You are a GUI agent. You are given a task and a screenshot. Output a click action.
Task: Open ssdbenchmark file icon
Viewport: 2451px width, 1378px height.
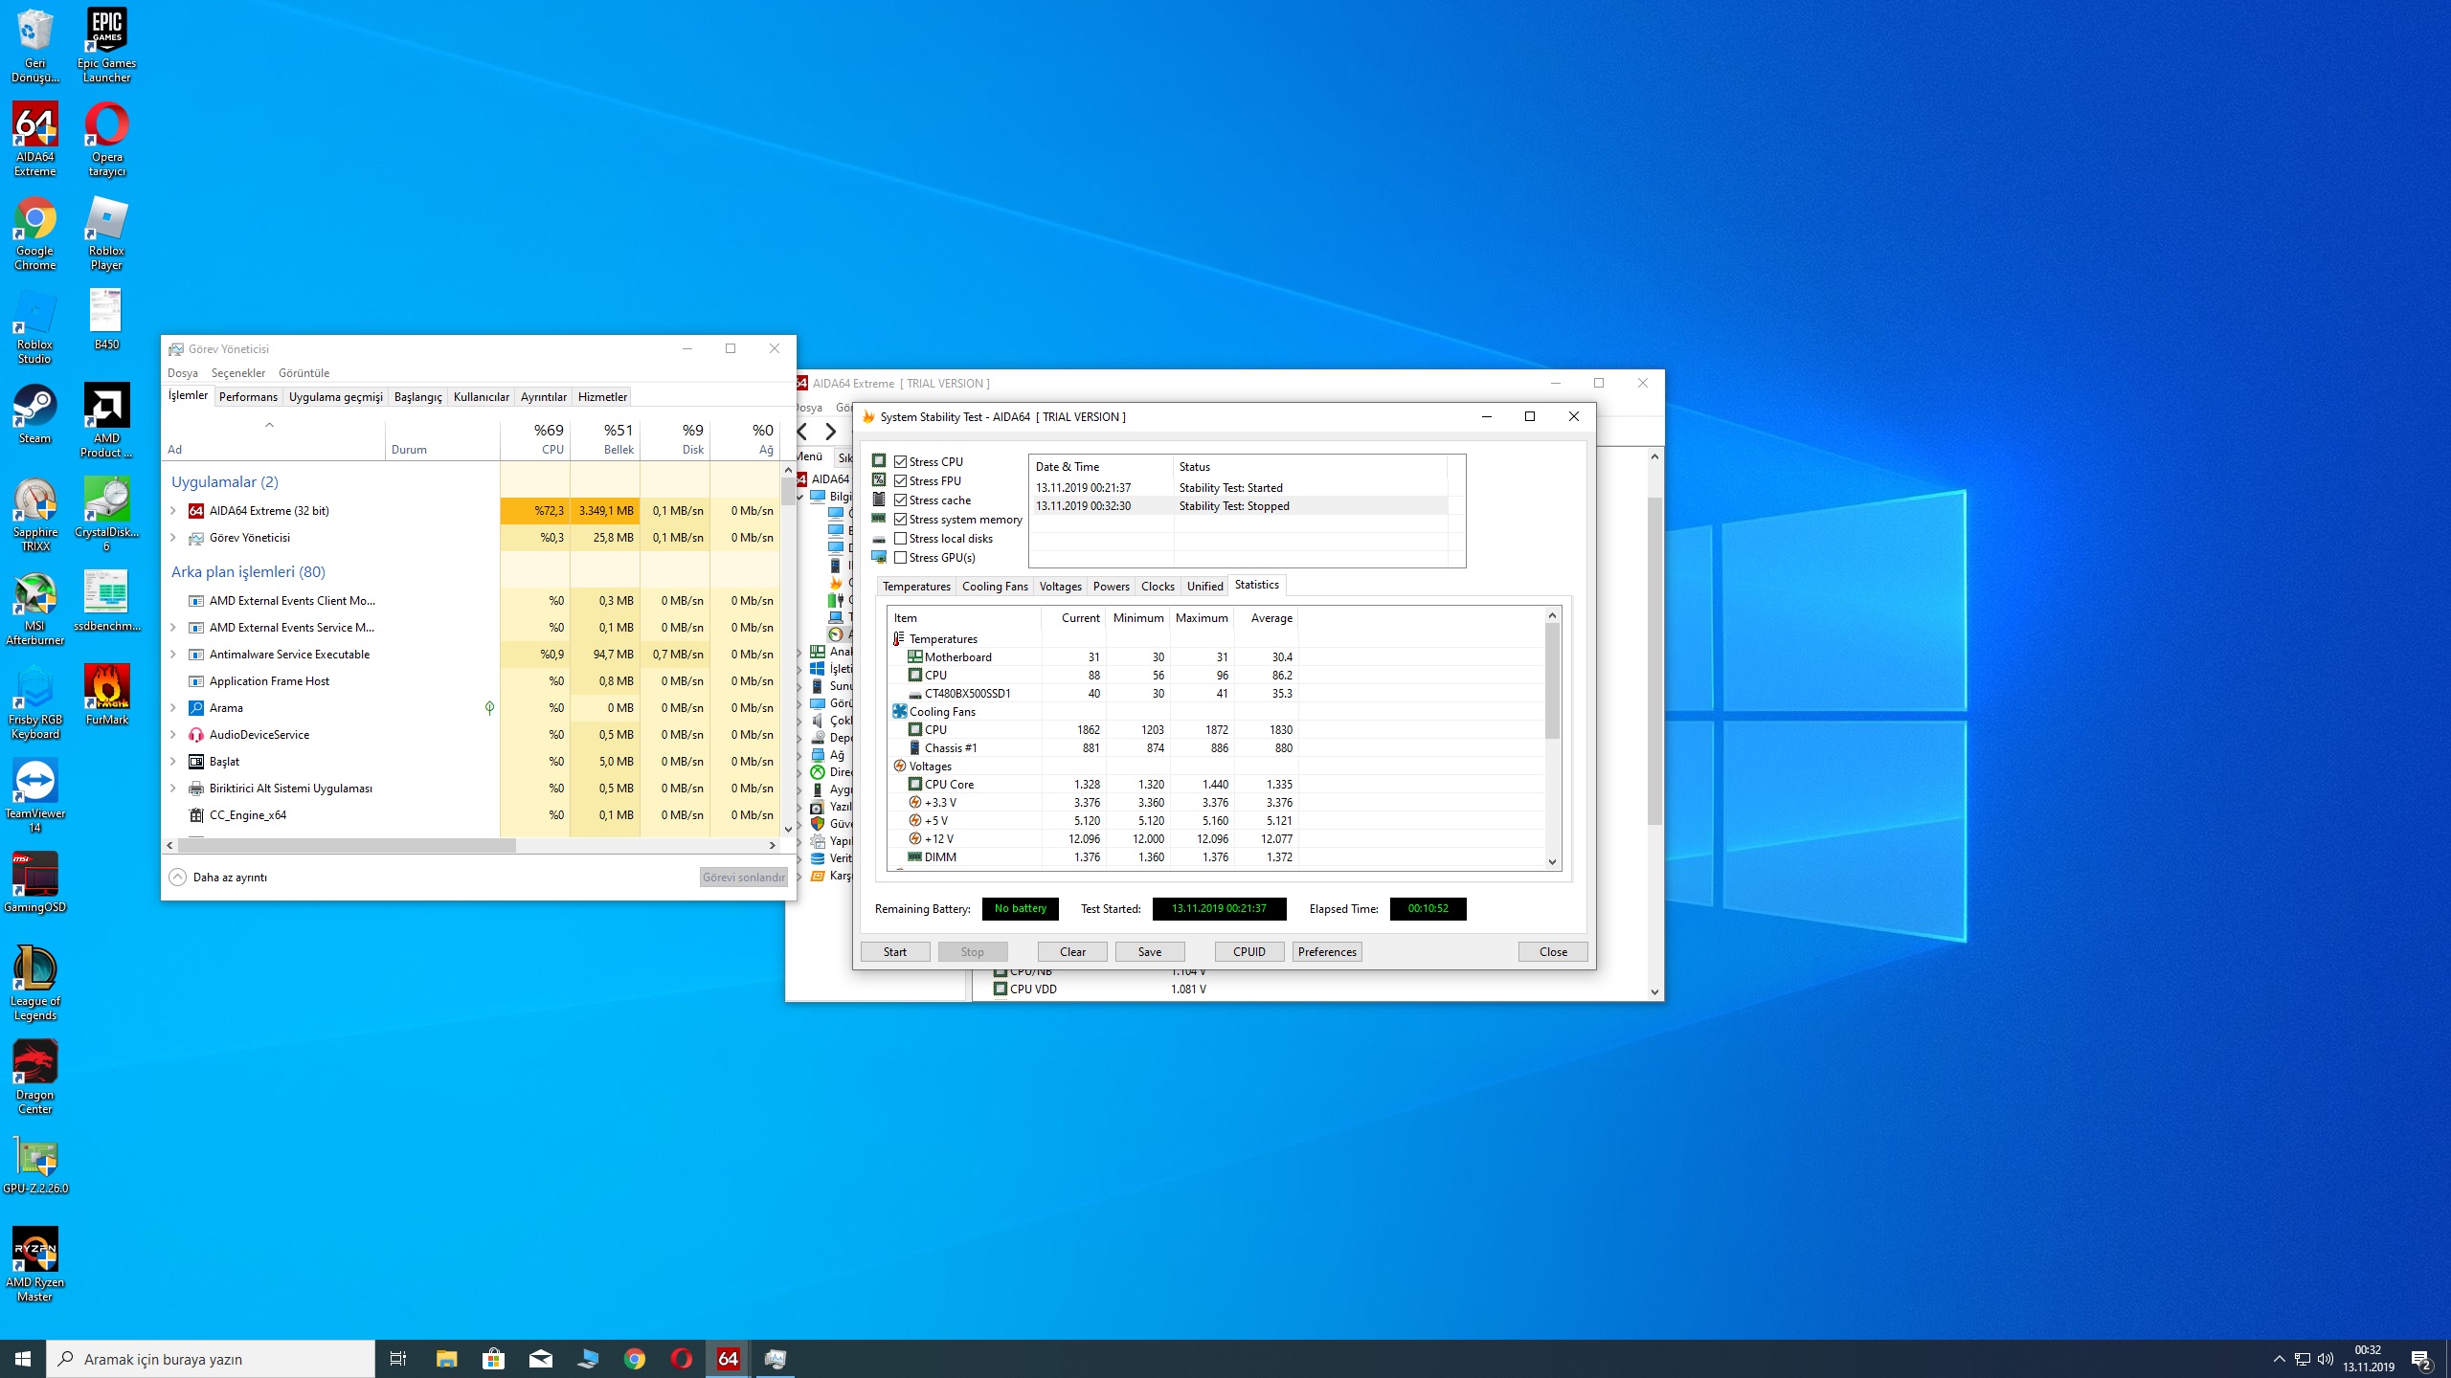point(106,601)
